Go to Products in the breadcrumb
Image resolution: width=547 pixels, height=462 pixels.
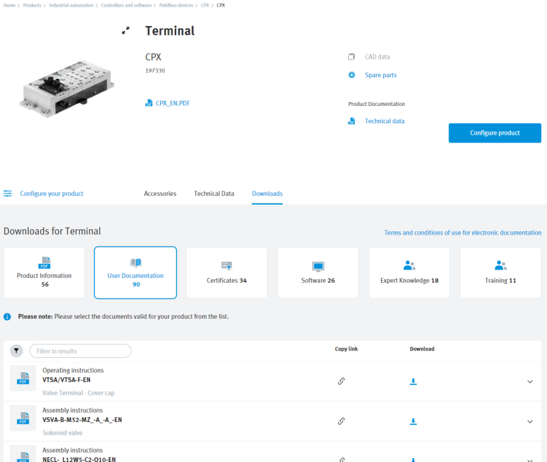32,5
